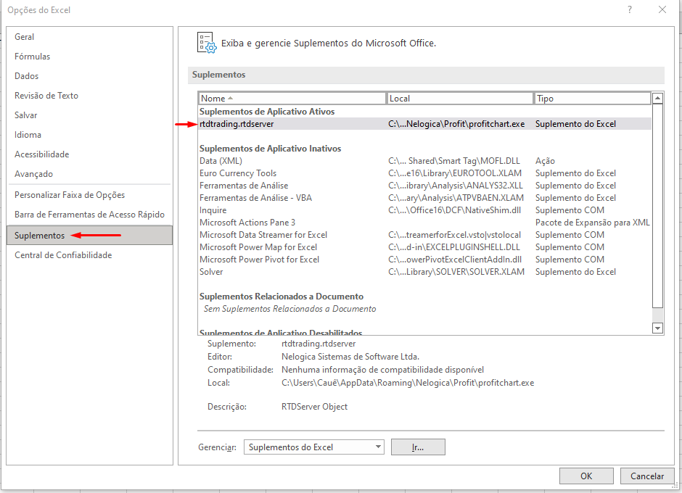Select the Data (XML) add-in row
Screen dimensions: 682x493
[x=425, y=161]
